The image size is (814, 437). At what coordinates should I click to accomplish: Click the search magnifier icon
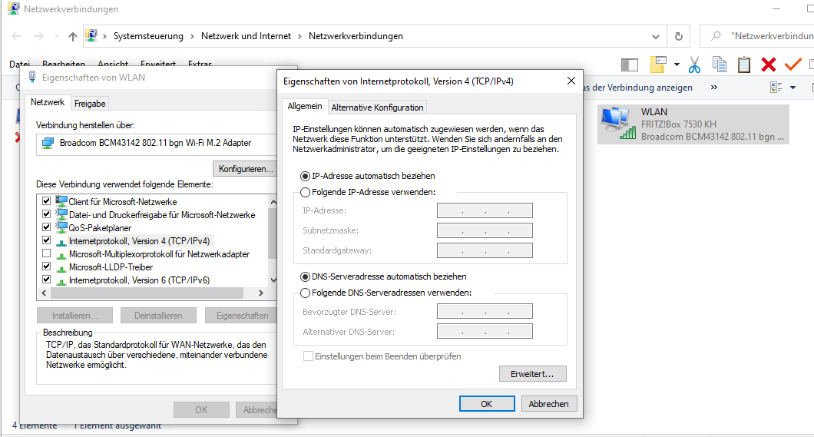tap(716, 36)
